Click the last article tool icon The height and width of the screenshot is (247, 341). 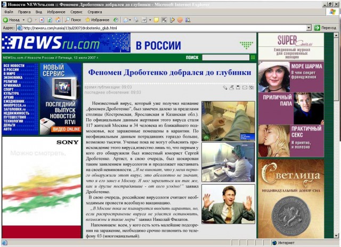[251, 87]
